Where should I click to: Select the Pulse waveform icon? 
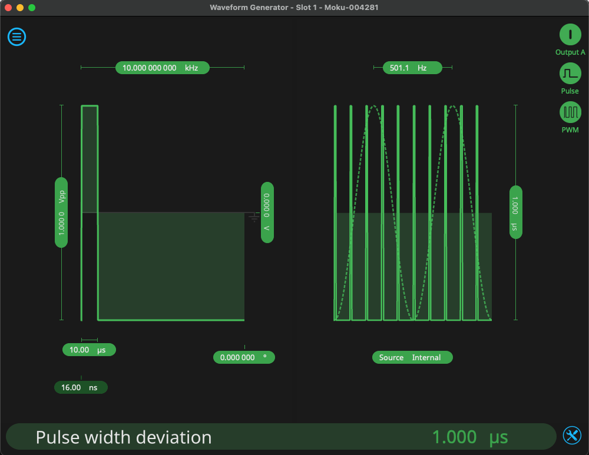pos(570,74)
